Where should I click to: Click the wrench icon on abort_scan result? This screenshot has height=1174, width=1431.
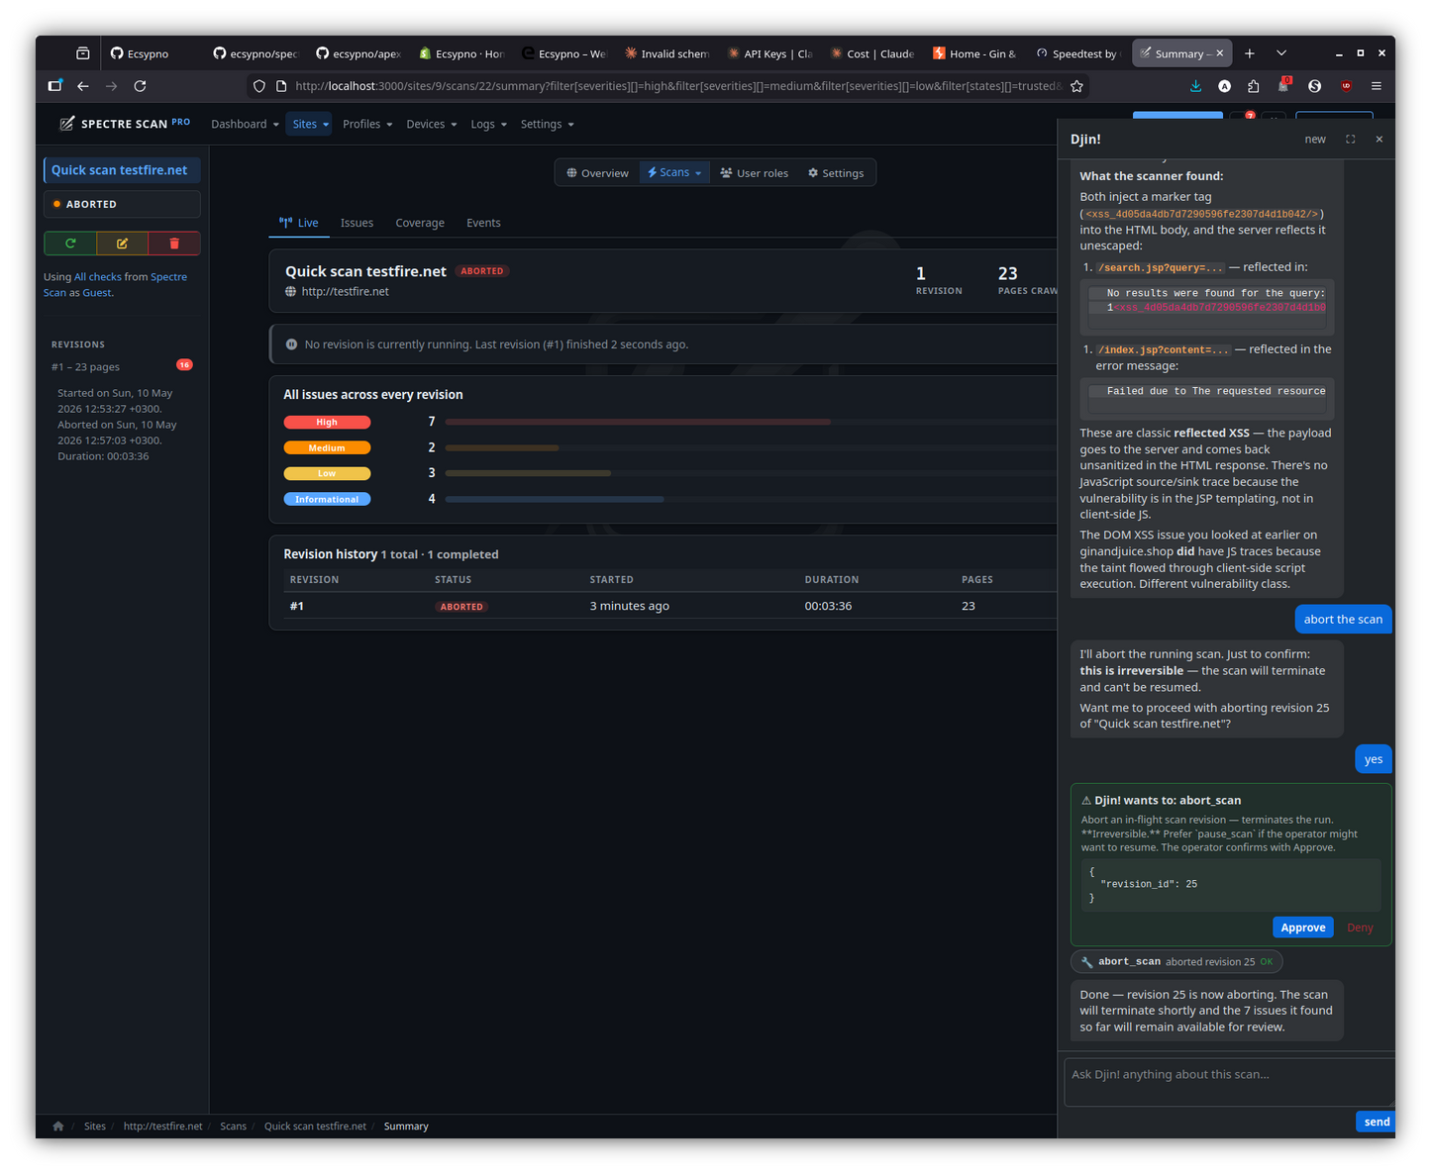pos(1086,962)
